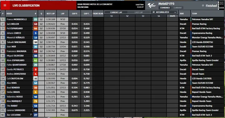Select rider Pol ESPARGARO

pyautogui.click(x=15, y=28)
